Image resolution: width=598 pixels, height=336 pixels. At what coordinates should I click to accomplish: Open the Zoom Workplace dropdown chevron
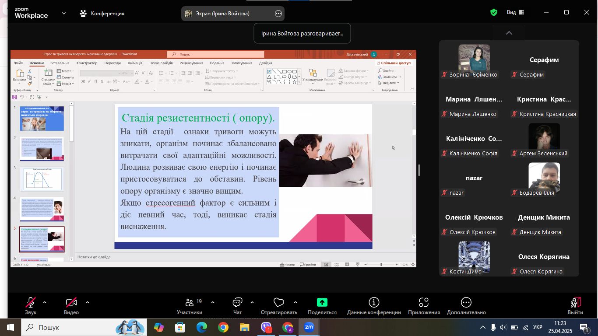coord(64,13)
